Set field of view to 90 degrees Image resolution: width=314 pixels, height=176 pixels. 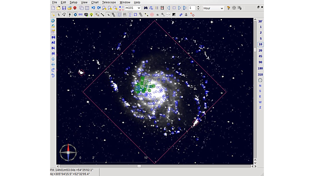coord(260,62)
